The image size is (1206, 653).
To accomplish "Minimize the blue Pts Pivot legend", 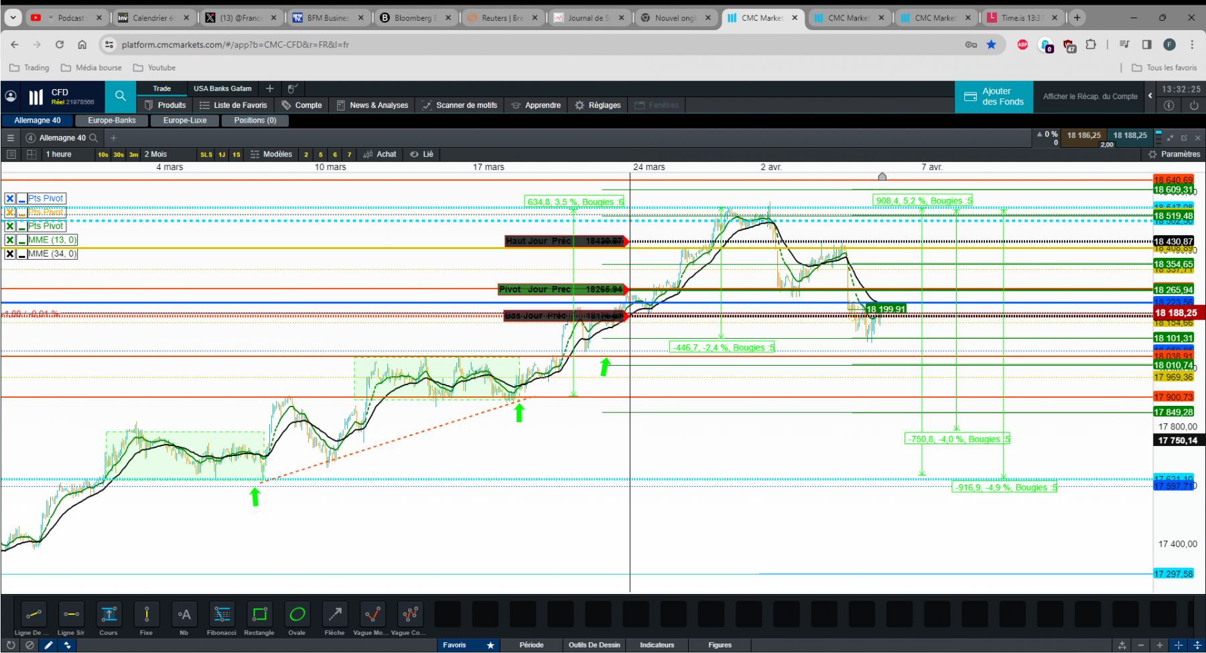I will [x=22, y=198].
